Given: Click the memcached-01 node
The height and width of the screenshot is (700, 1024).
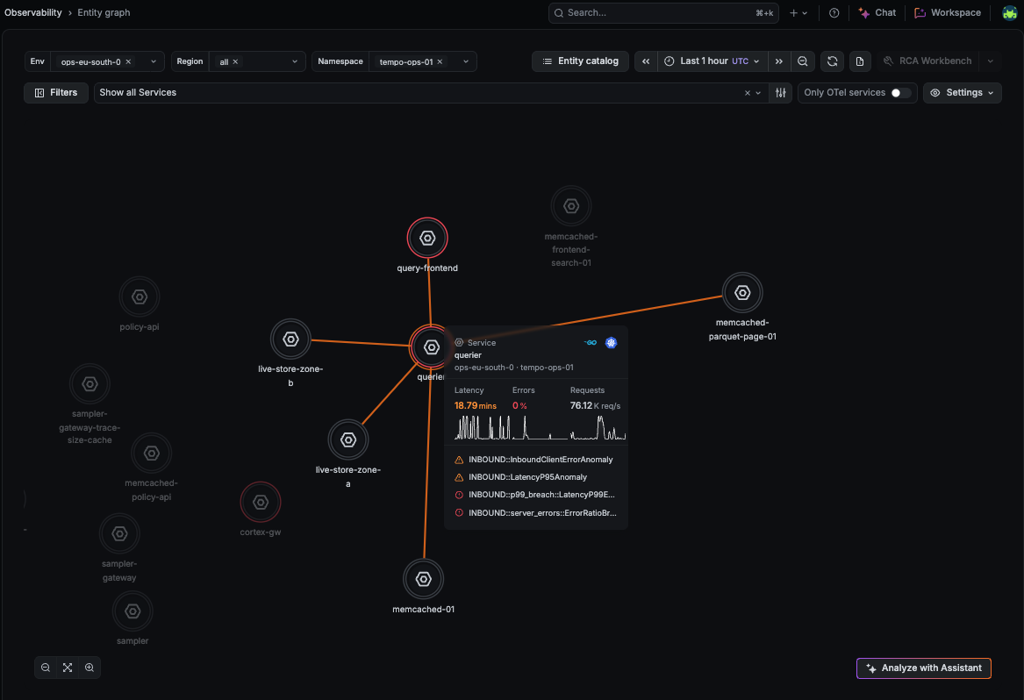Looking at the screenshot, I should [x=423, y=579].
